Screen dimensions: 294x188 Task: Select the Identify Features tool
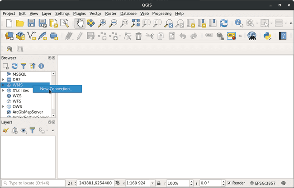[239, 23]
